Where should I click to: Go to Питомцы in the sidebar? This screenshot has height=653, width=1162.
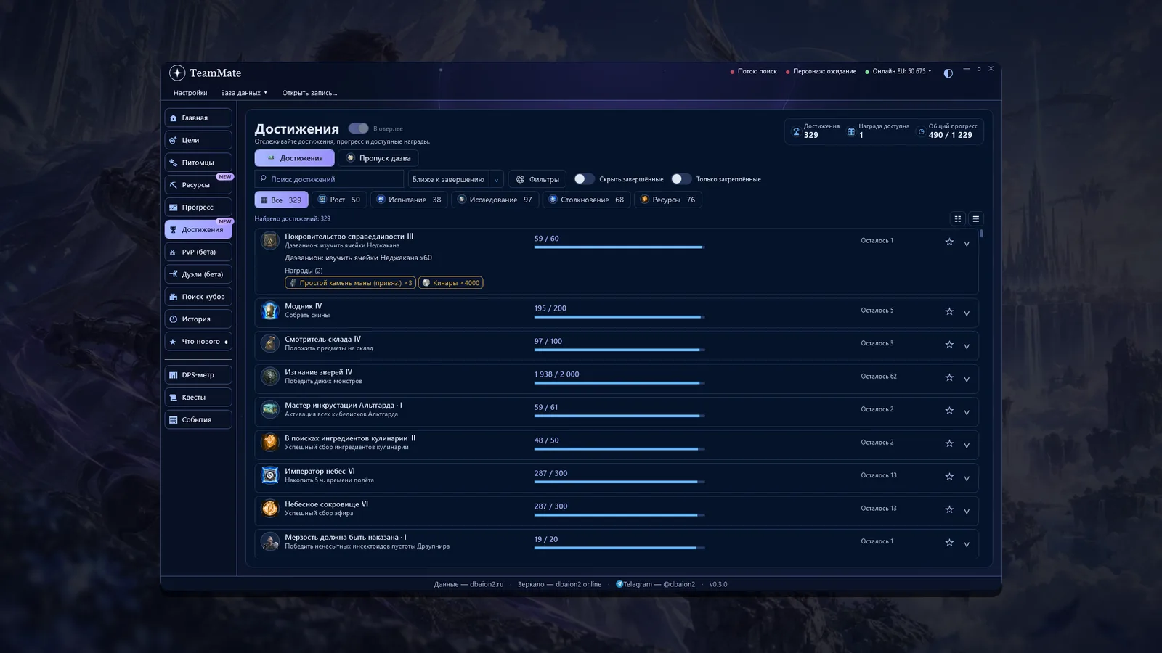point(198,163)
